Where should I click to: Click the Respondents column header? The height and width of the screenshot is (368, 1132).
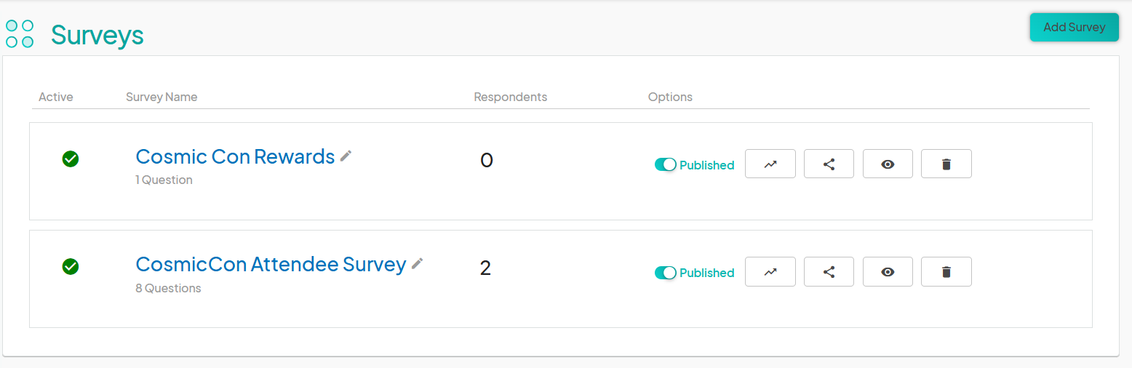tap(511, 97)
